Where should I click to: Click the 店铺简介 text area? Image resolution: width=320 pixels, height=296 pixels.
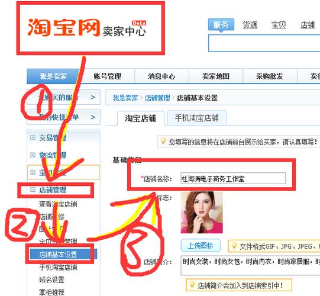coord(250,265)
